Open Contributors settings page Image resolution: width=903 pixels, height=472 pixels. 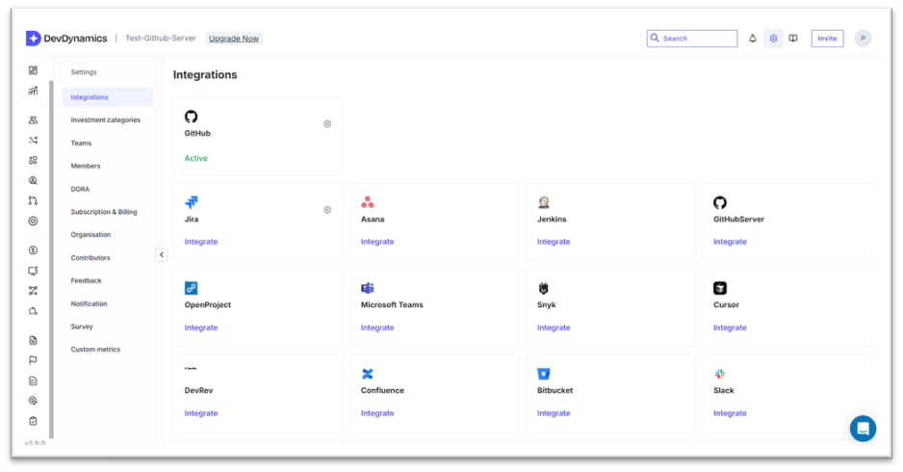click(x=90, y=257)
